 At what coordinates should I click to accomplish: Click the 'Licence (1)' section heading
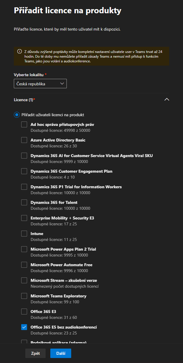click(x=24, y=100)
